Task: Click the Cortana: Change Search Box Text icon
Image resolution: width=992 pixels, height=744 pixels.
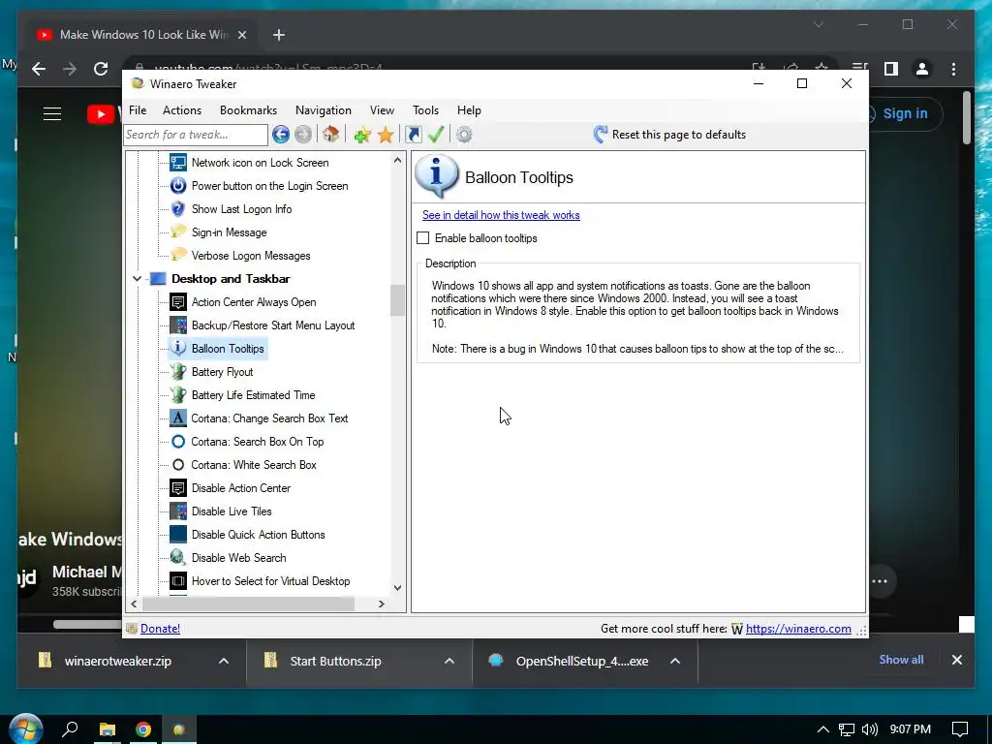Action: coord(178,418)
